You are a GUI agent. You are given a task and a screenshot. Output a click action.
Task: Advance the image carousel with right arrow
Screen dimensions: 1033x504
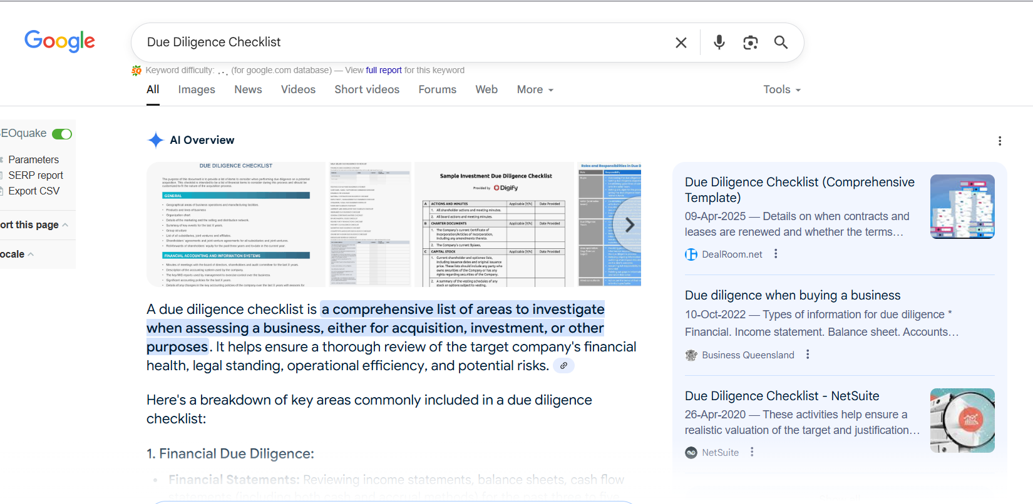[x=629, y=224]
